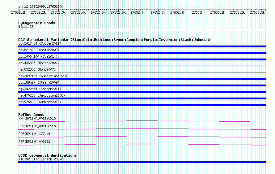Open the PPFIBP1|NM_003622 transcript
The width and height of the screenshot is (275, 174).
tap(34, 141)
